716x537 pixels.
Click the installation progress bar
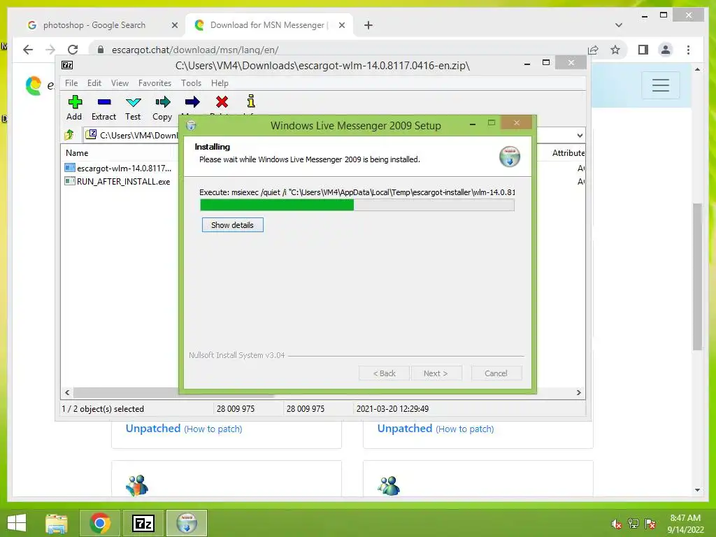click(x=357, y=205)
